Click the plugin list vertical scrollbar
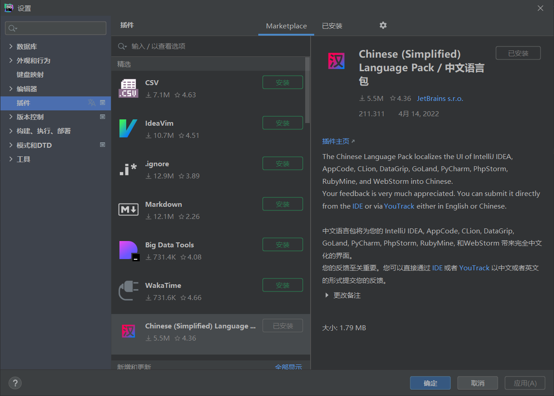The height and width of the screenshot is (396, 554). [307, 90]
